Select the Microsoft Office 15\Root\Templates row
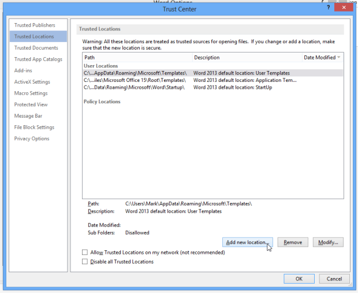This screenshot has height=293, width=358. pos(213,80)
